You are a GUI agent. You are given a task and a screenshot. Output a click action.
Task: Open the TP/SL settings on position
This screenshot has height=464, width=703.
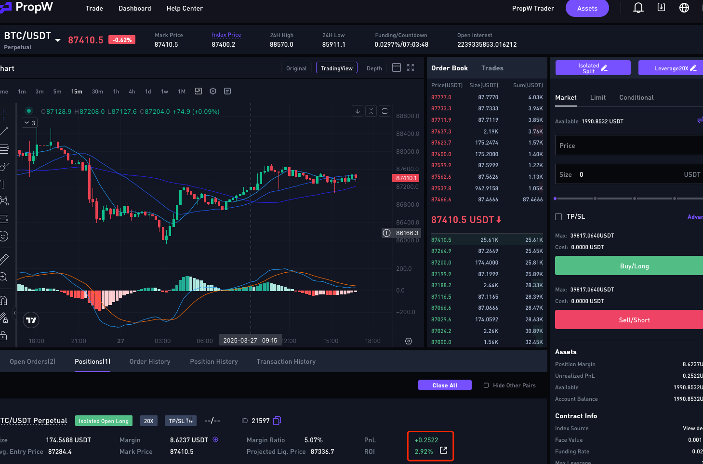tap(180, 421)
